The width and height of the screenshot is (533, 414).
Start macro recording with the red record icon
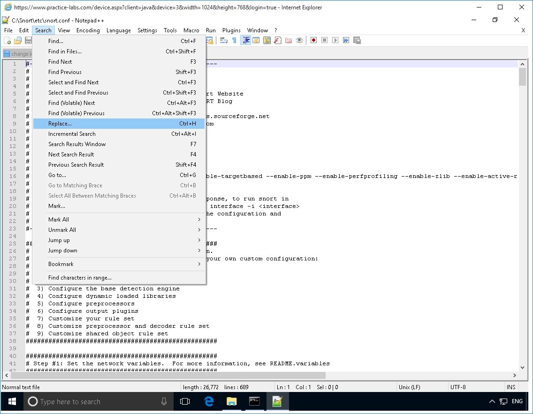[x=313, y=41]
